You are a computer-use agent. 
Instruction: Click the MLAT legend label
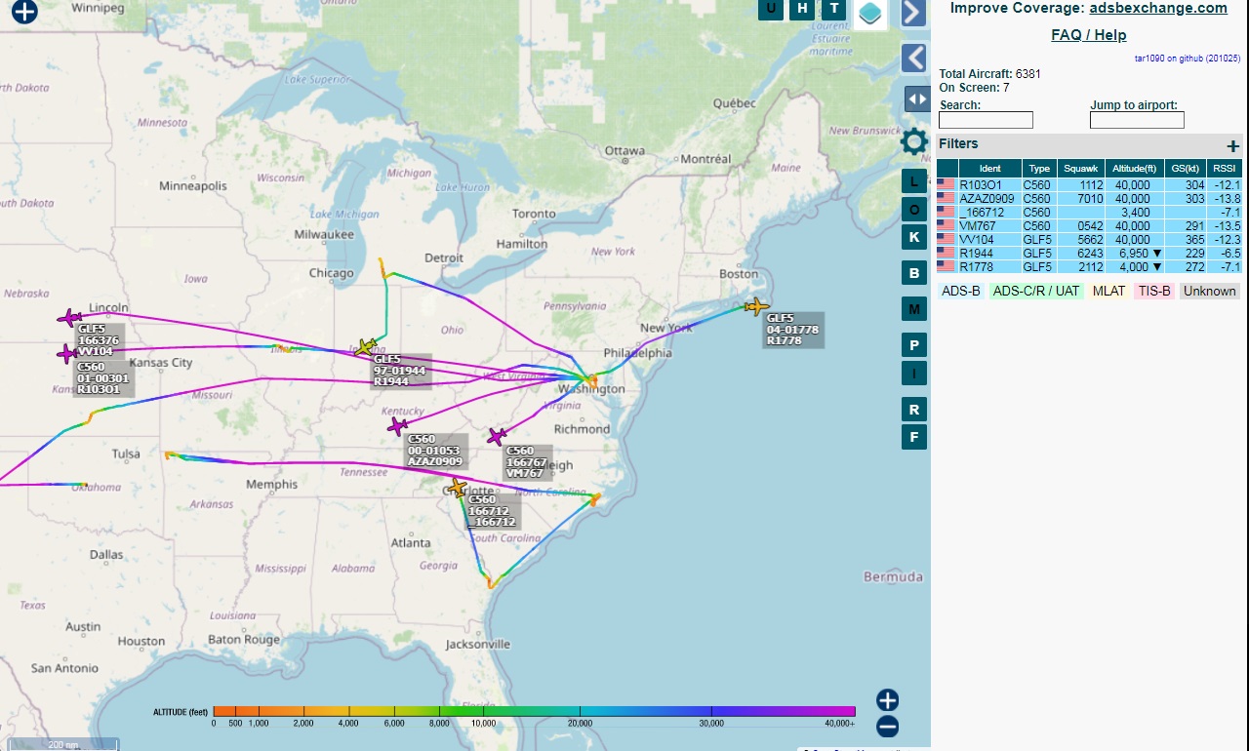(1108, 291)
